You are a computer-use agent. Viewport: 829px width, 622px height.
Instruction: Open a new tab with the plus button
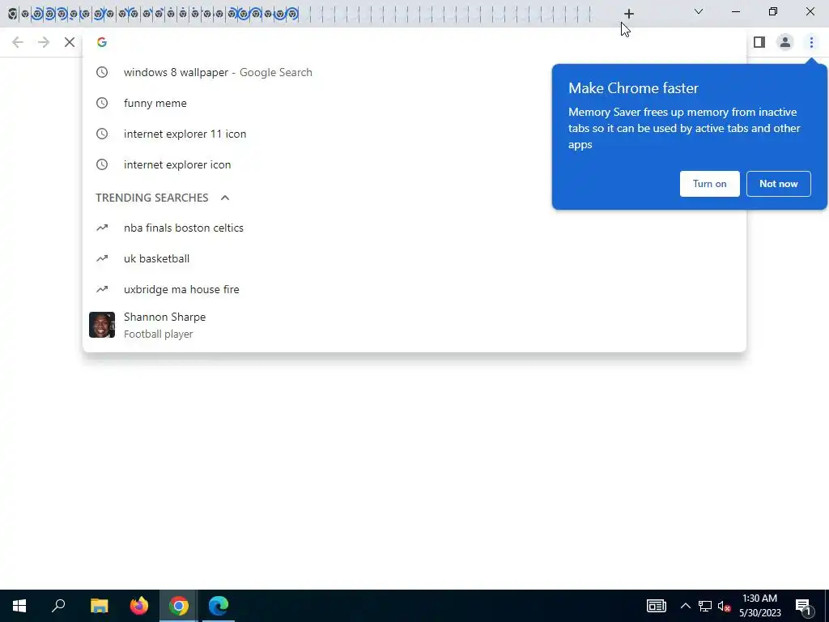[x=628, y=14]
